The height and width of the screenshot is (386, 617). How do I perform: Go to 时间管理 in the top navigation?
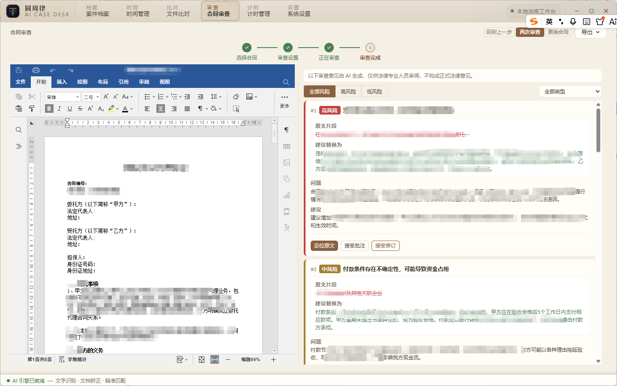tap(138, 11)
